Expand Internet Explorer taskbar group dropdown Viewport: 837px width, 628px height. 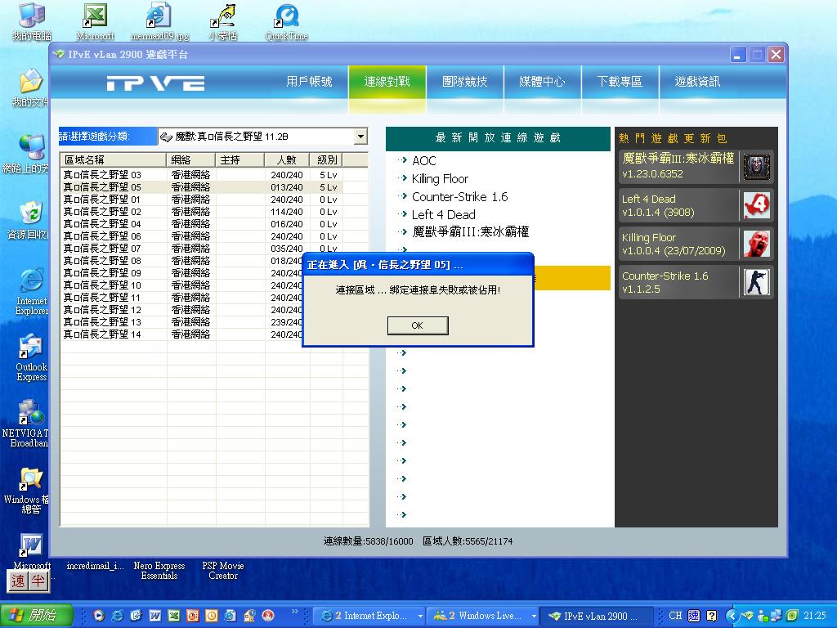(420, 616)
